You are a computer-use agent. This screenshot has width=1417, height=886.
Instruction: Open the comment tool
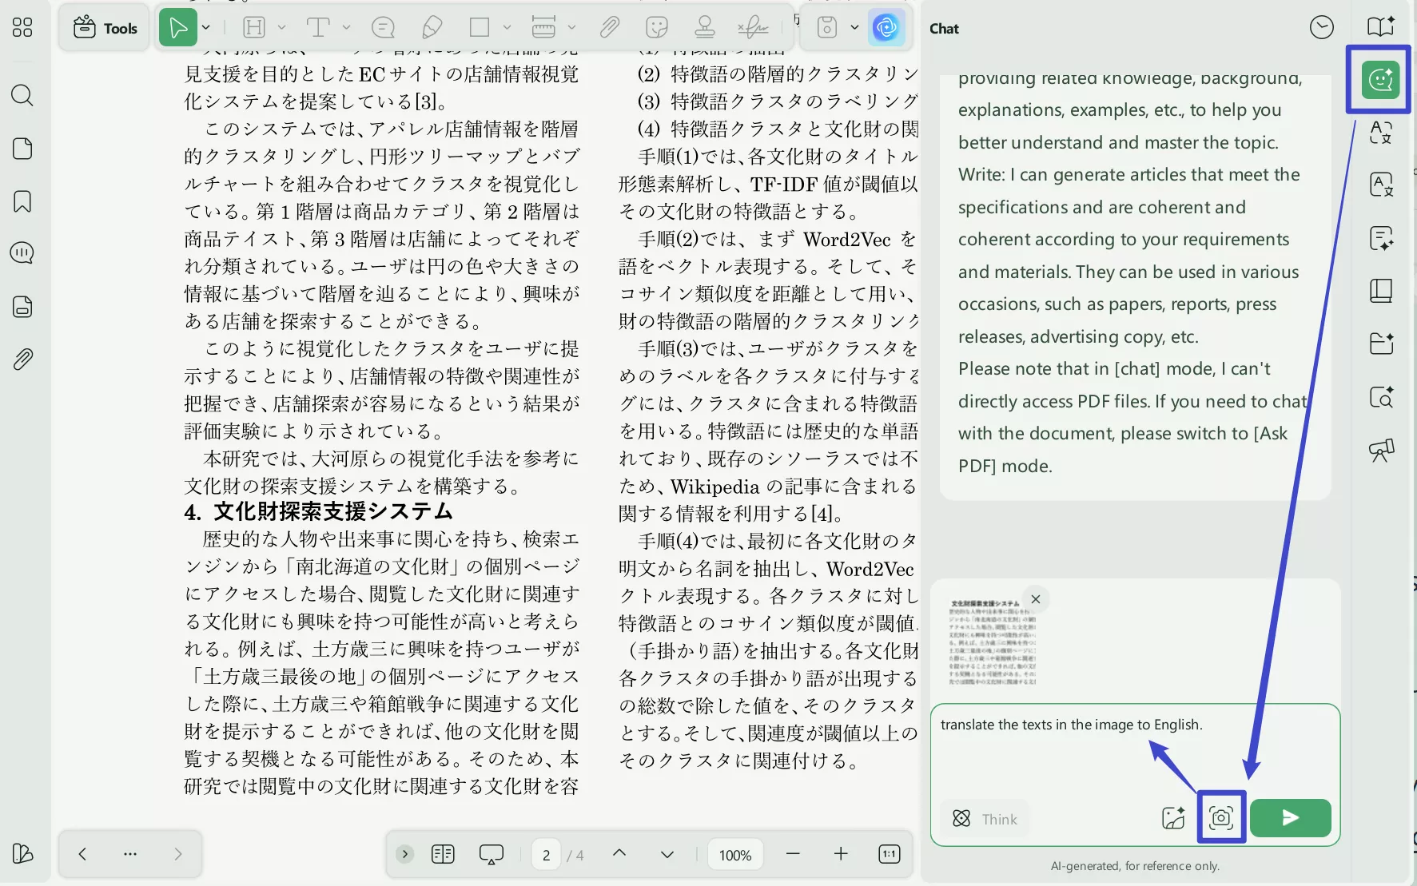[x=383, y=27]
